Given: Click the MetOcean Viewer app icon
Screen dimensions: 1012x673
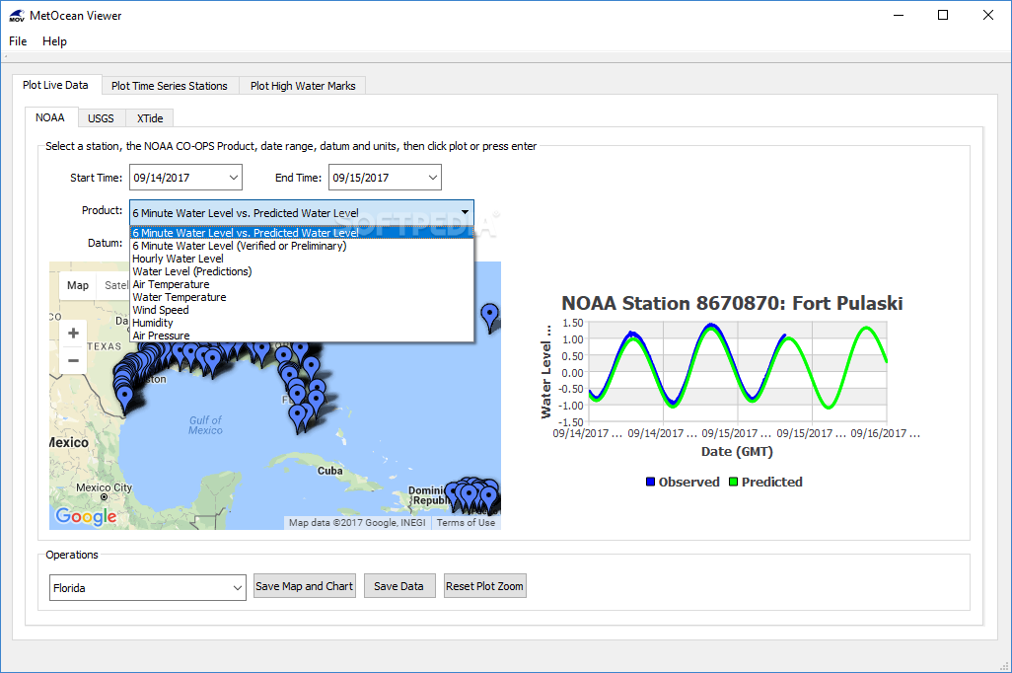Looking at the screenshot, I should [x=17, y=16].
